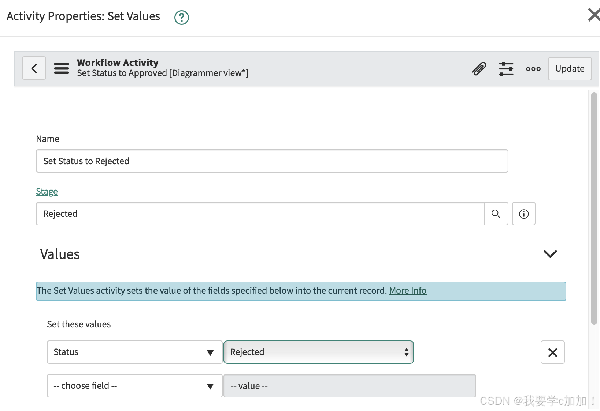Open the Rejected value dropdown

point(318,352)
